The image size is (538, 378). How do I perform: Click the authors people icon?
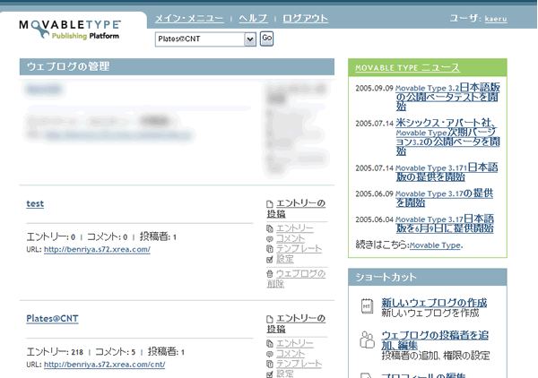point(367,339)
